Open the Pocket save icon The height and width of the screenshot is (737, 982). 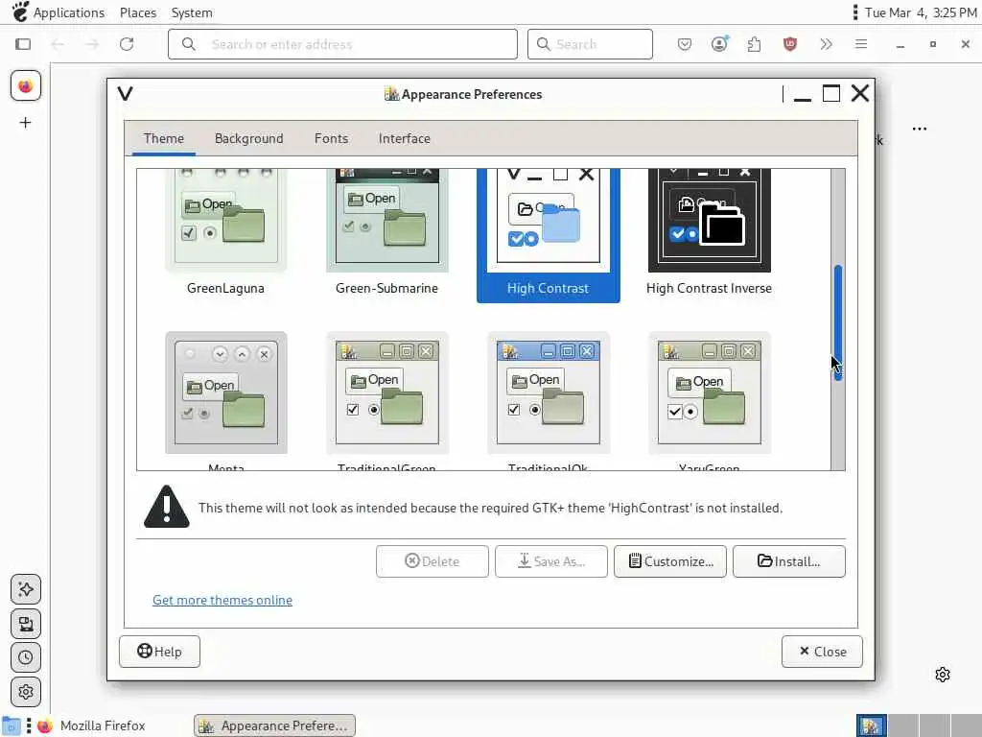[x=685, y=44]
